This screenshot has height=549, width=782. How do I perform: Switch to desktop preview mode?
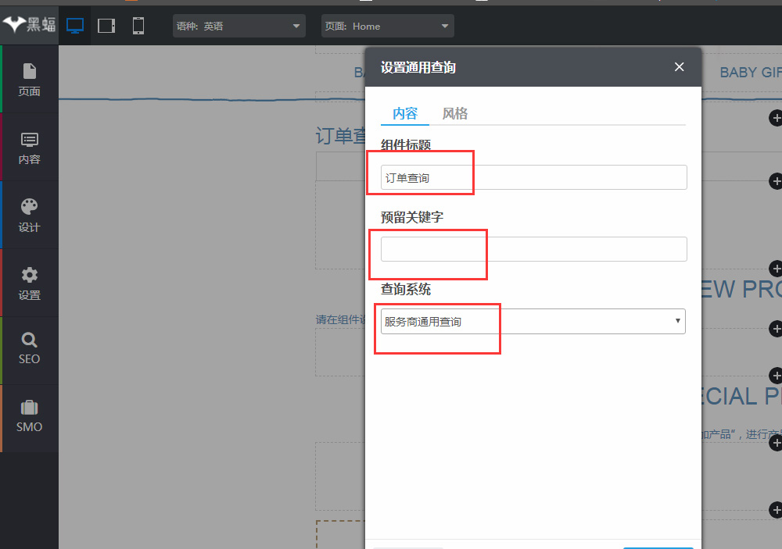click(x=75, y=26)
